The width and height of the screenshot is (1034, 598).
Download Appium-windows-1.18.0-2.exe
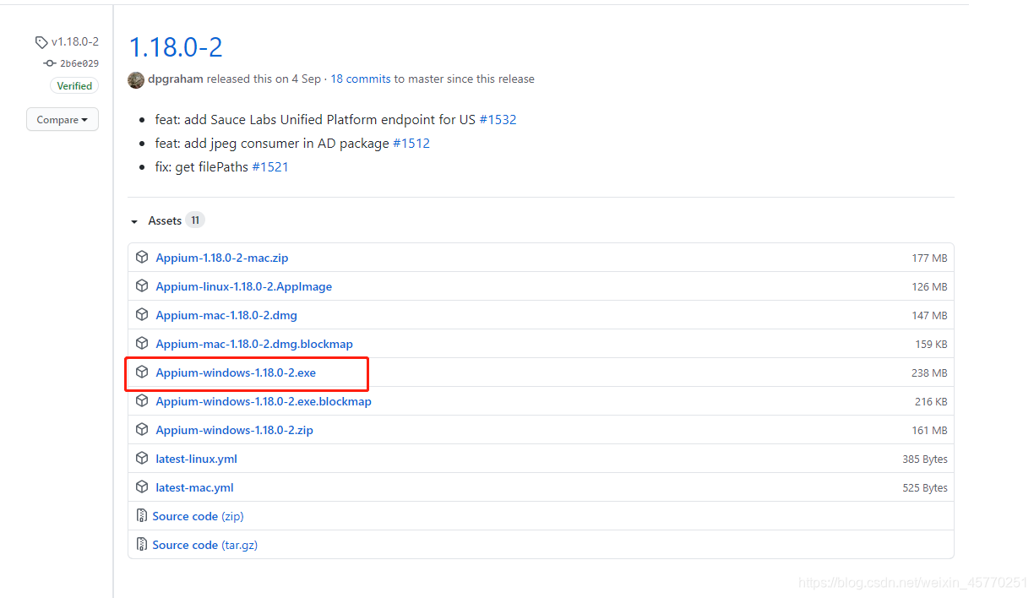point(236,372)
